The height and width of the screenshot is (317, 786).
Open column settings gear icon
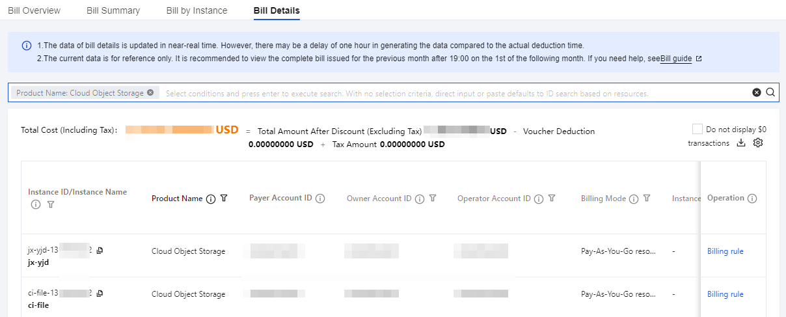click(757, 143)
